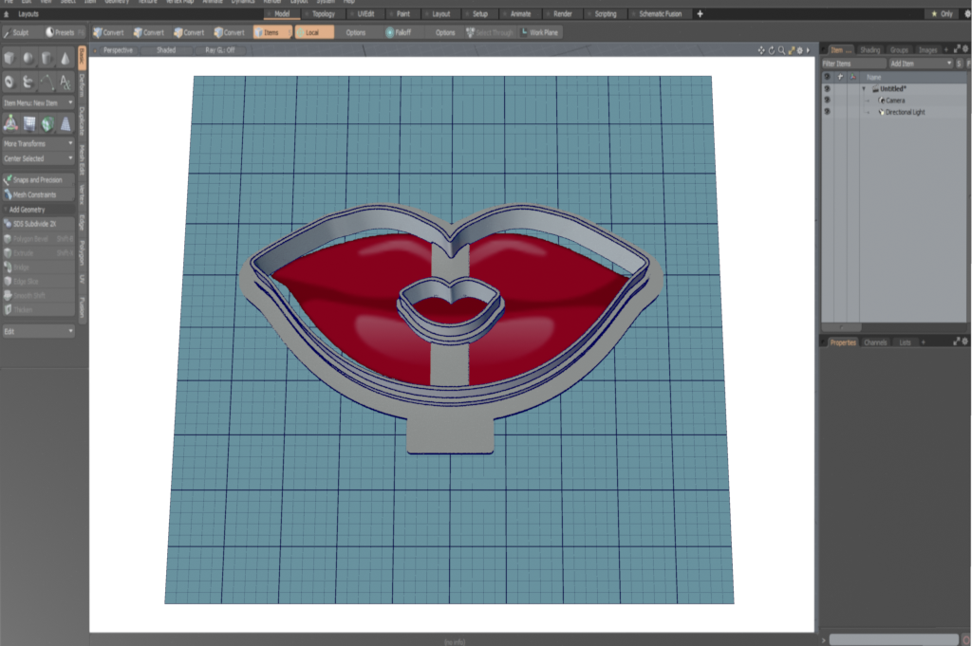Viewport: 972px width, 646px height.
Task: Collapse the Untitled scene tree
Action: [x=864, y=88]
